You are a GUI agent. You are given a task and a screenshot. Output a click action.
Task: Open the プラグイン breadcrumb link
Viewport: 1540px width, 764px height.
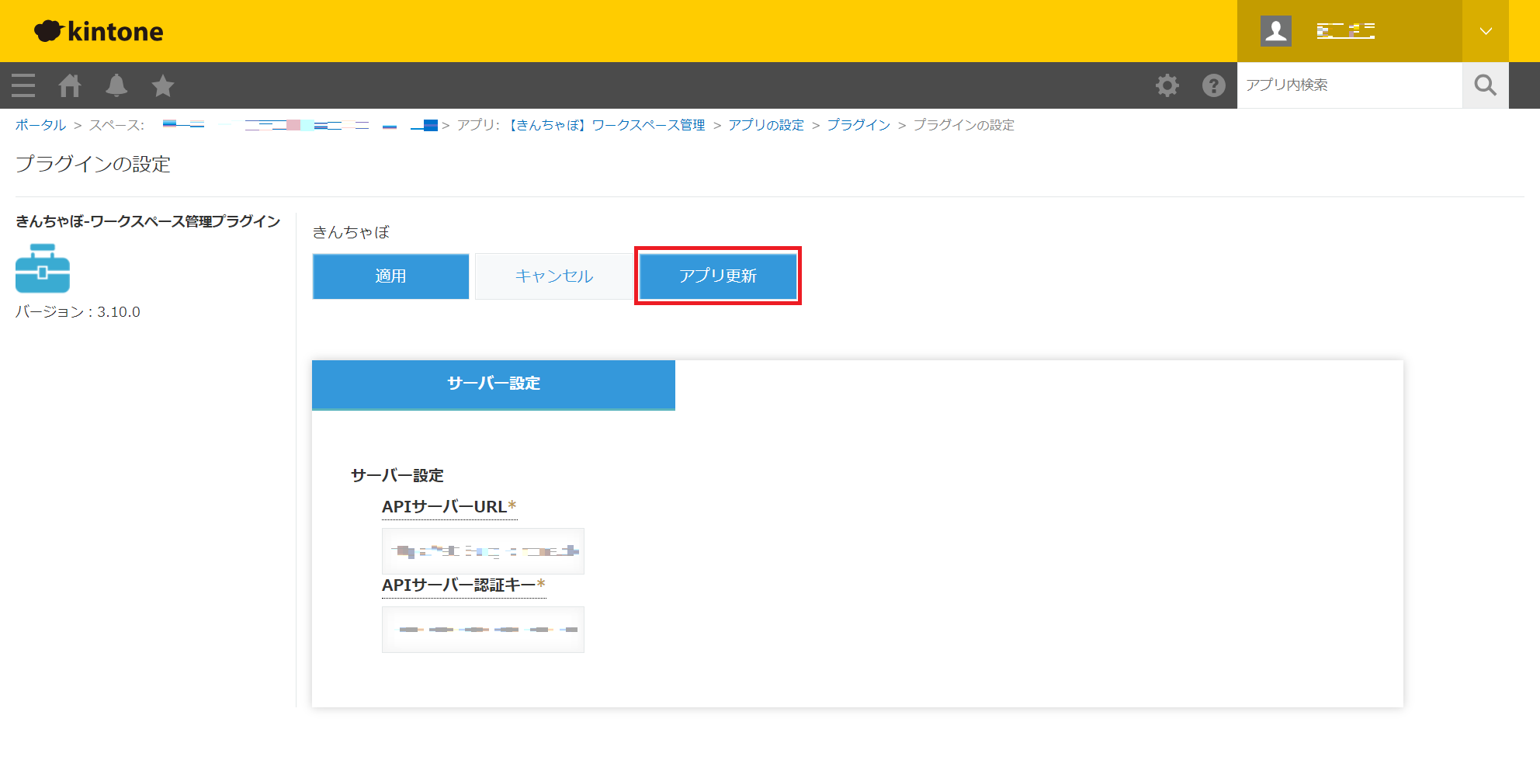pyautogui.click(x=858, y=125)
